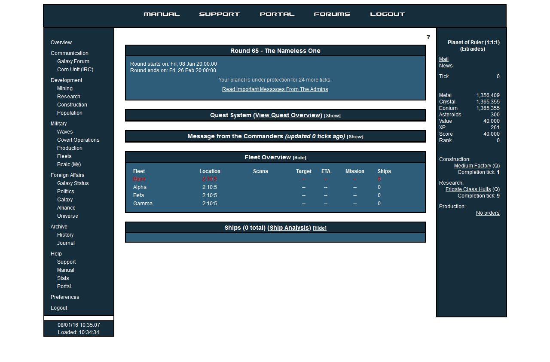Open the Ship Analysis link
550x362 pixels.
289,228
